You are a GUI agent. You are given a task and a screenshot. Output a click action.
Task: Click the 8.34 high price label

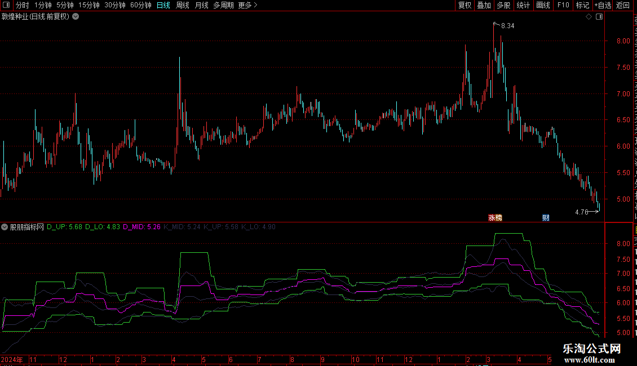508,26
